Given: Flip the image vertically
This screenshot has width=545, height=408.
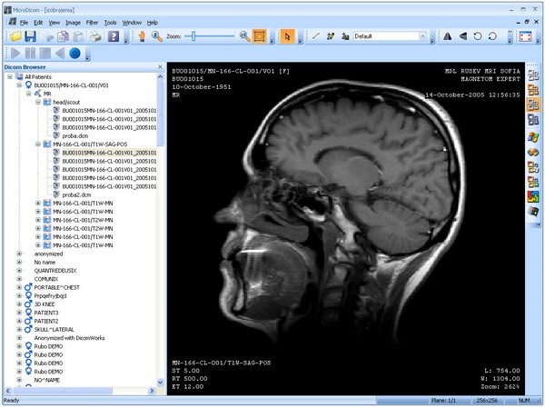Looking at the screenshot, I should (x=462, y=35).
